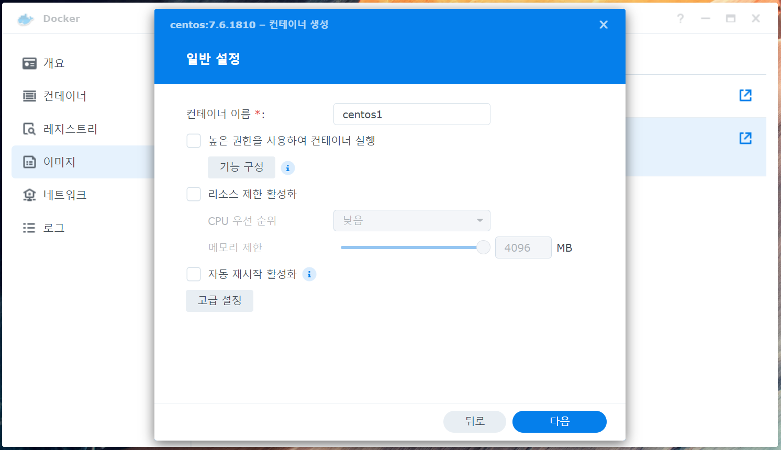Enable 자동 재시작 활성화 checkbox
The image size is (781, 450).
(194, 274)
